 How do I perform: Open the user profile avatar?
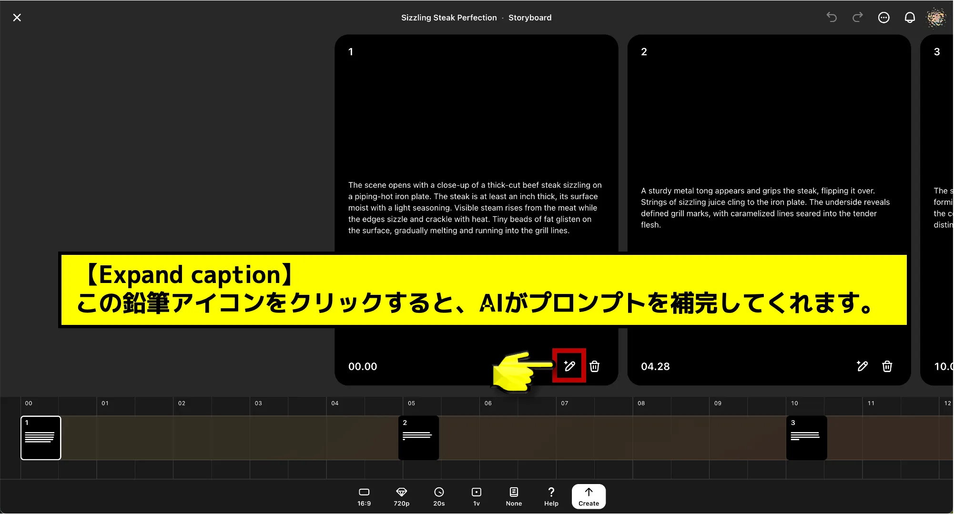pos(936,18)
